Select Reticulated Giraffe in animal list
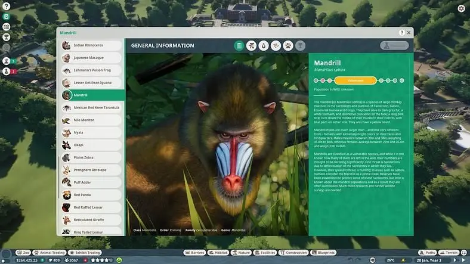This screenshot has height=264, width=470. point(91,220)
